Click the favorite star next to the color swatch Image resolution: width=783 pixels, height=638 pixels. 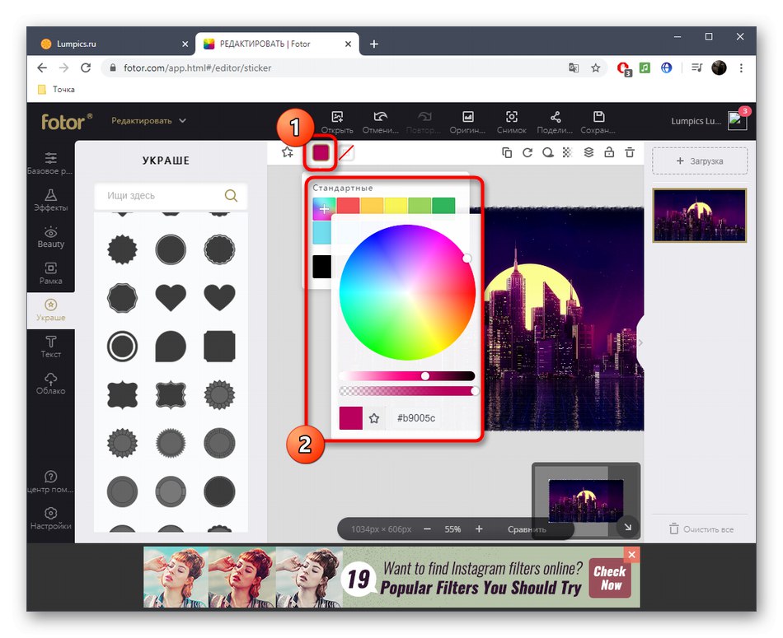375,418
